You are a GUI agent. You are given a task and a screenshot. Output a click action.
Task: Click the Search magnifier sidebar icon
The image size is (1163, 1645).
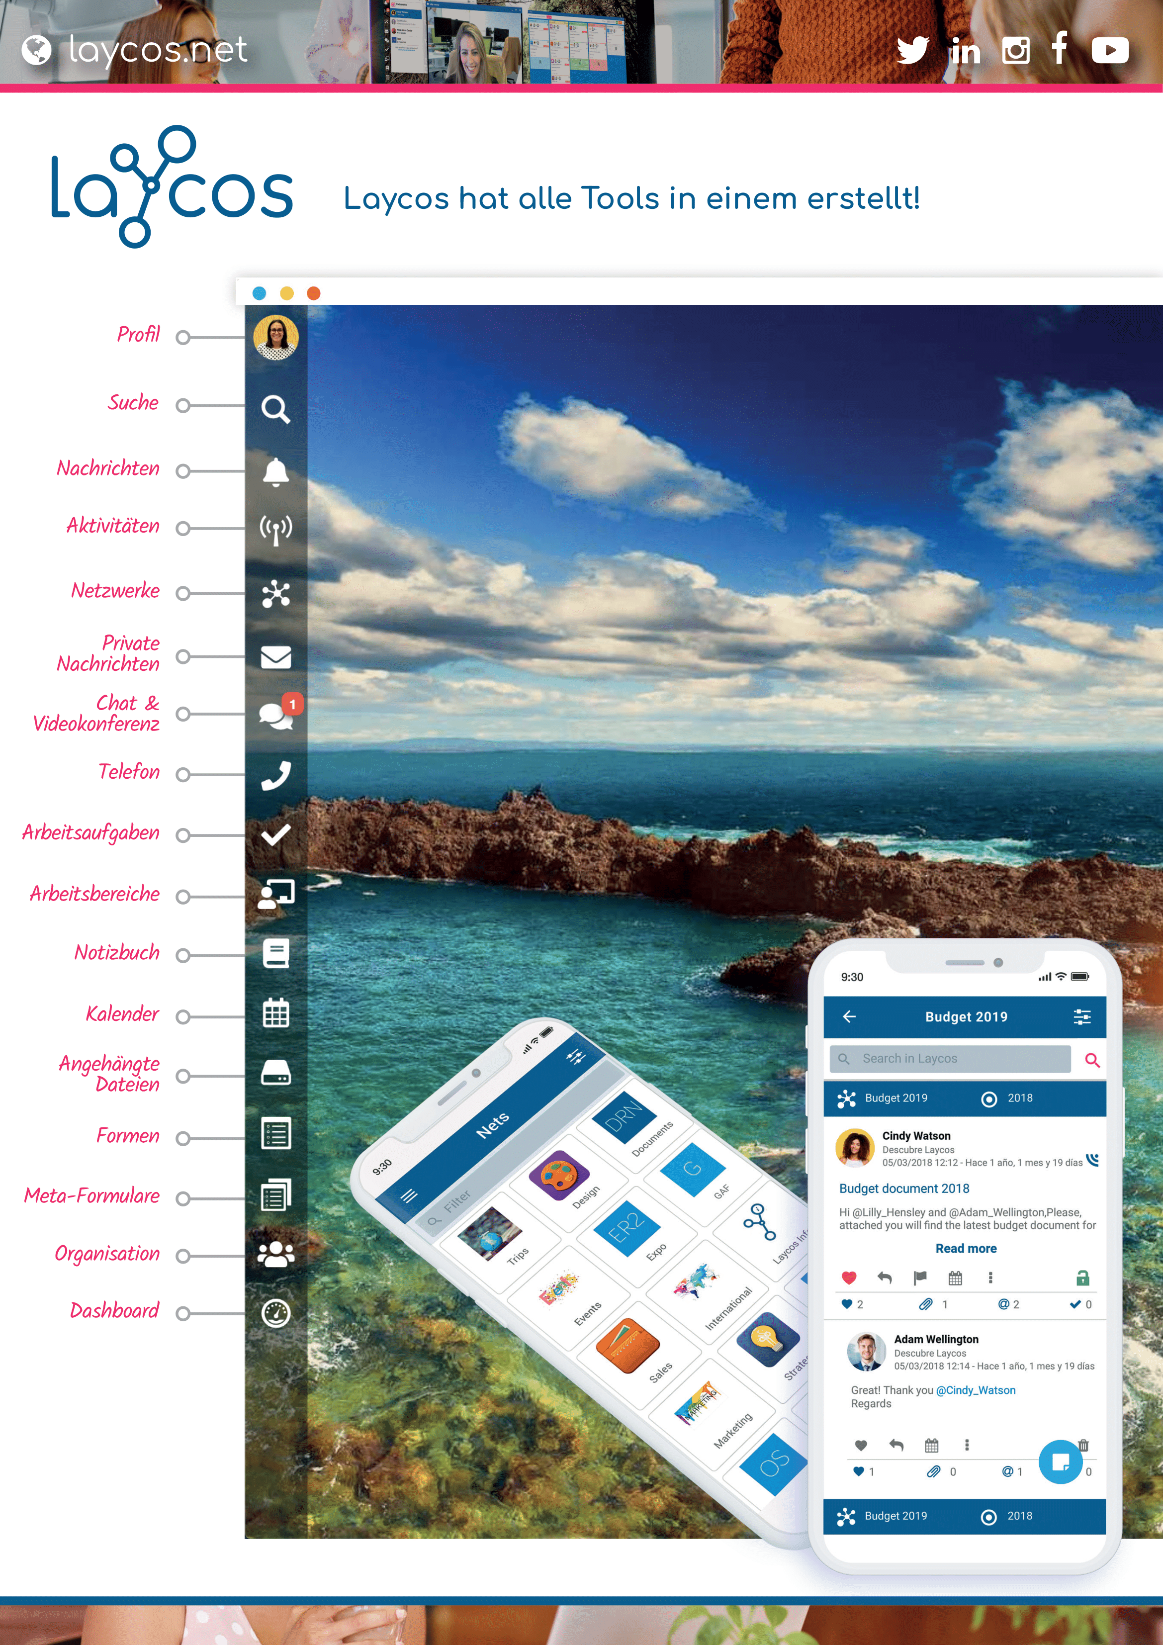click(x=276, y=409)
